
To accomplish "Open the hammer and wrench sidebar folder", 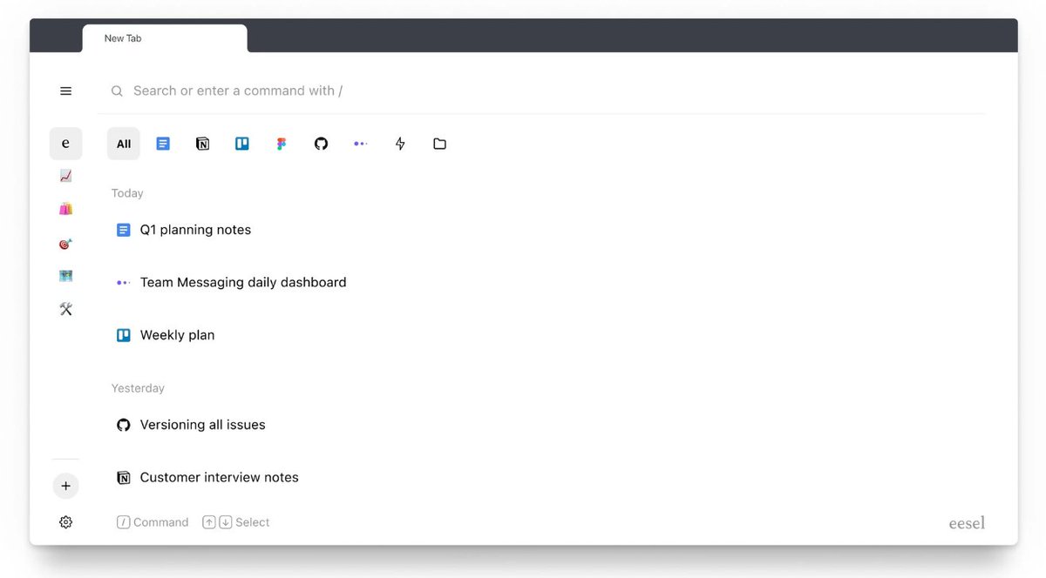I will [x=65, y=309].
